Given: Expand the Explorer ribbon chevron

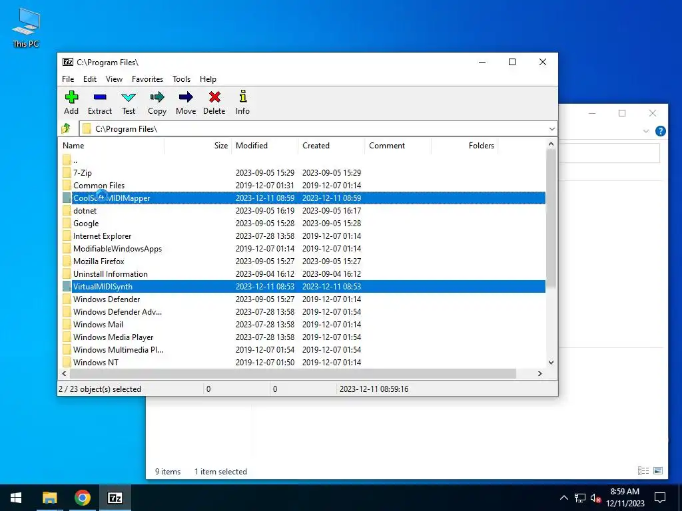Looking at the screenshot, I should click(645, 131).
